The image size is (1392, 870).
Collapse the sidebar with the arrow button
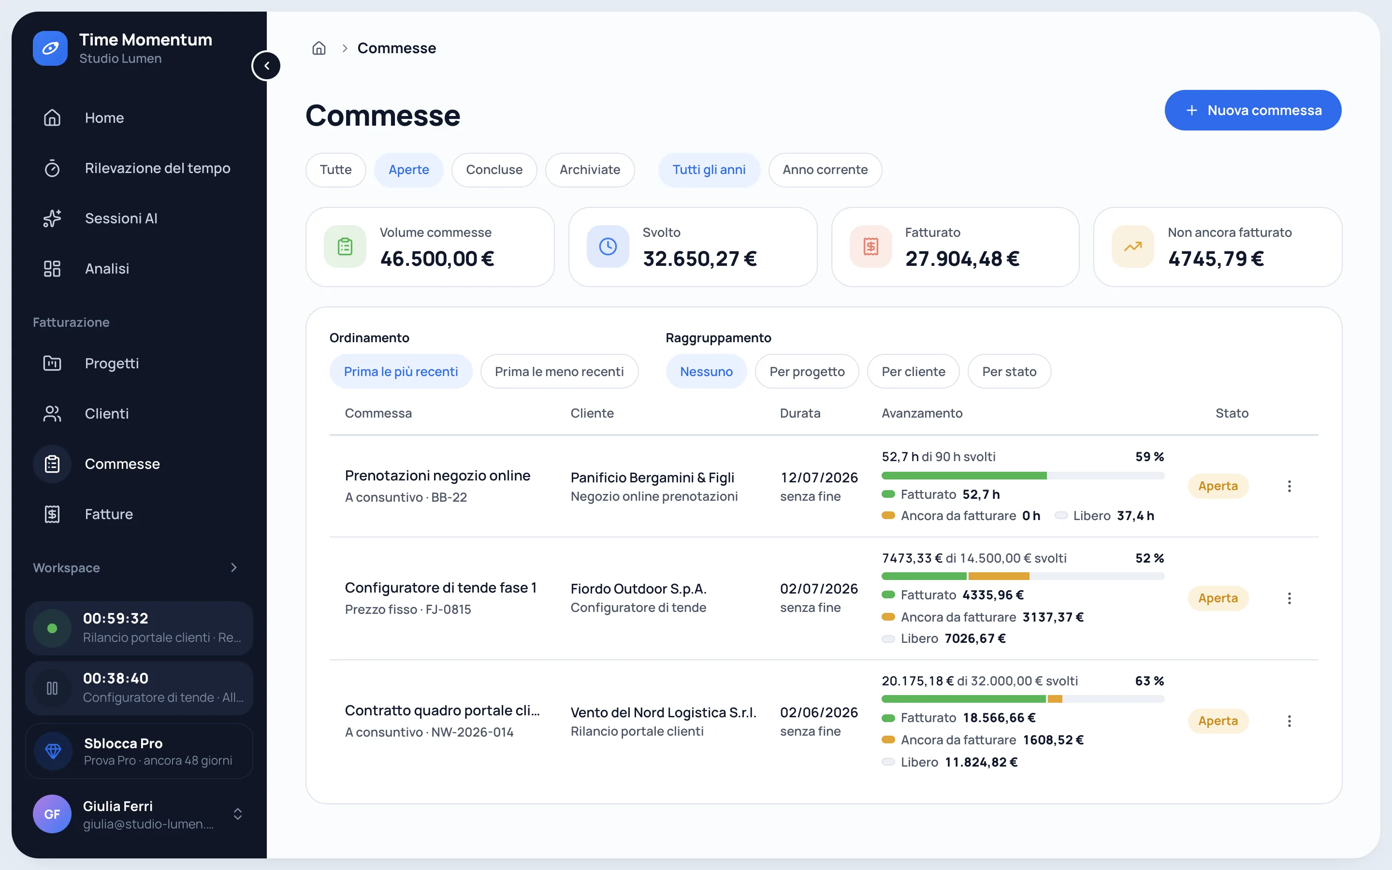[x=266, y=66]
